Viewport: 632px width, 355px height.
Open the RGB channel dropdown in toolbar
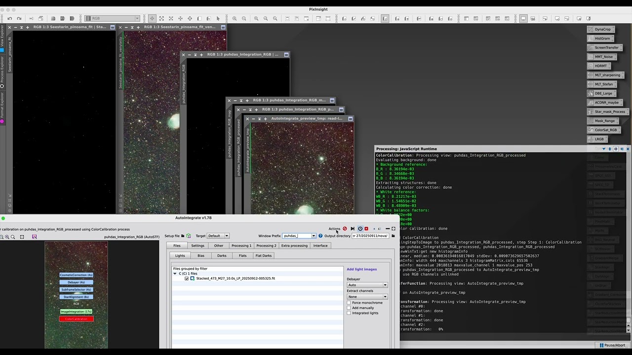point(113,19)
